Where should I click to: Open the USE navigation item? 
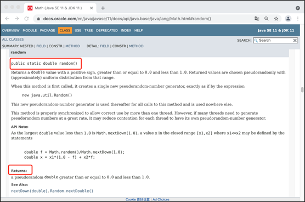[78, 30]
